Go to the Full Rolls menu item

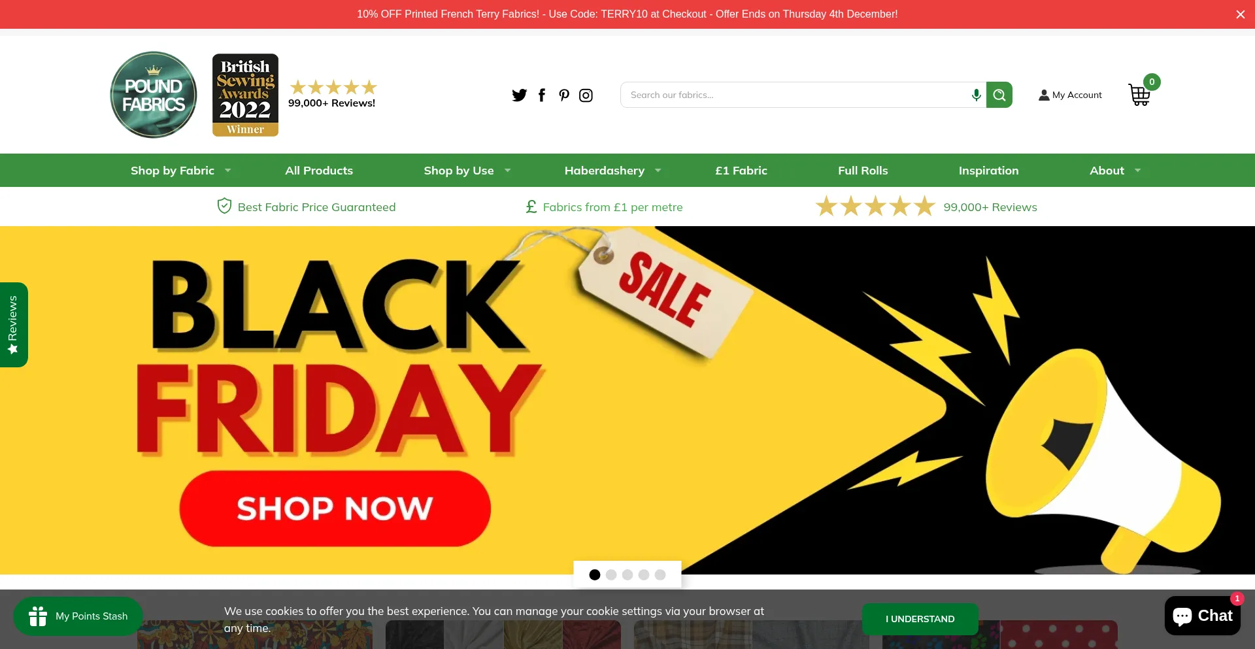[863, 171]
